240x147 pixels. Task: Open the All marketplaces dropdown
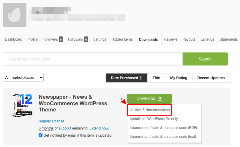(x=23, y=77)
